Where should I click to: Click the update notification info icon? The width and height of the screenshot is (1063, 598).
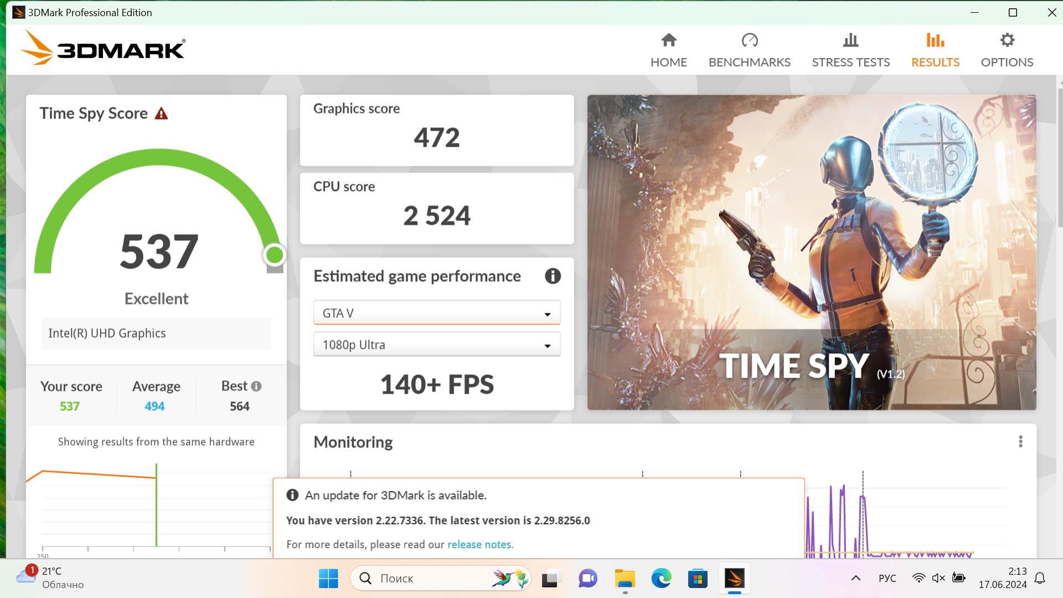pos(292,495)
